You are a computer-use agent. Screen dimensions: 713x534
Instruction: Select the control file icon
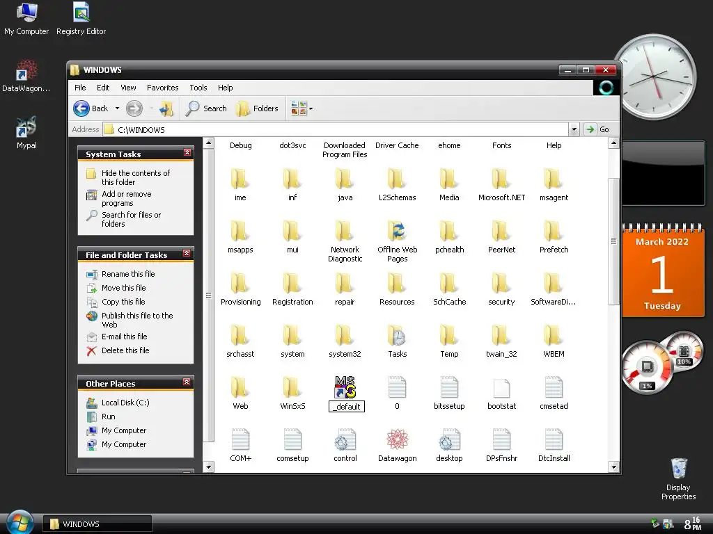tap(345, 440)
